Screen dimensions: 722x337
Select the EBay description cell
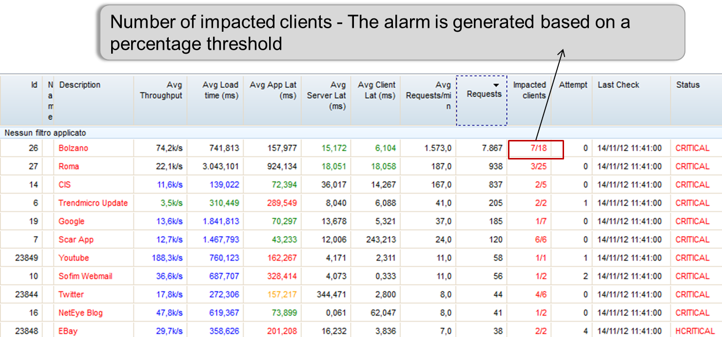click(x=94, y=331)
